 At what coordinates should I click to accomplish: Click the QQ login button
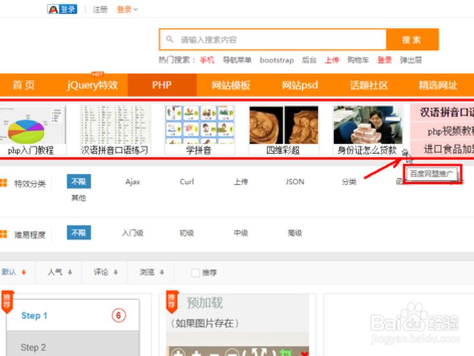[x=62, y=9]
